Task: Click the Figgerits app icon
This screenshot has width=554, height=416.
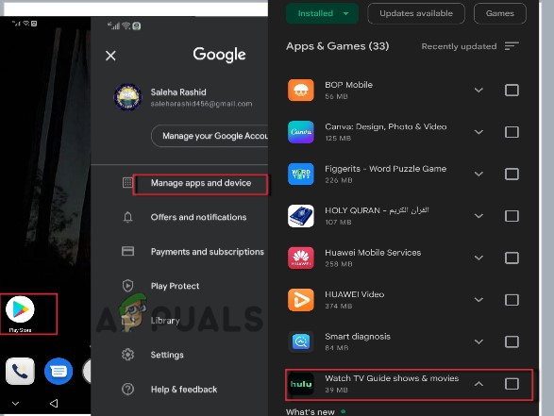Action: 301,174
